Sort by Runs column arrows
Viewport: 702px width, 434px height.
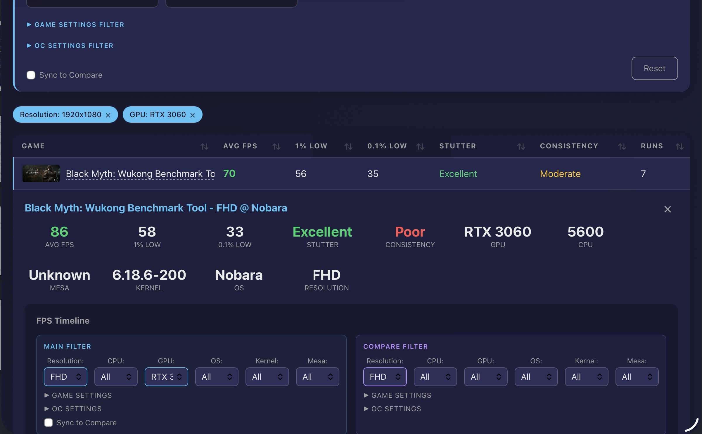(679, 146)
